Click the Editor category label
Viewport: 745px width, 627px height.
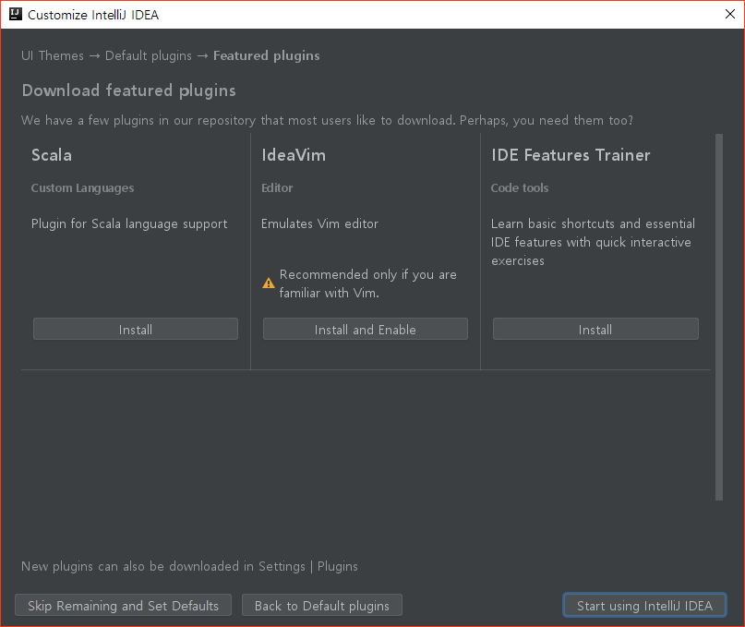(x=277, y=187)
